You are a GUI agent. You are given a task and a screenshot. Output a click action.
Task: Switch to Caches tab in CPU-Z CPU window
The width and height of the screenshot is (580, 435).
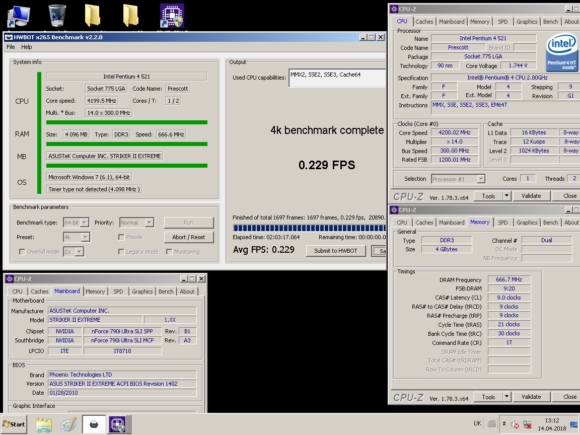click(x=424, y=22)
